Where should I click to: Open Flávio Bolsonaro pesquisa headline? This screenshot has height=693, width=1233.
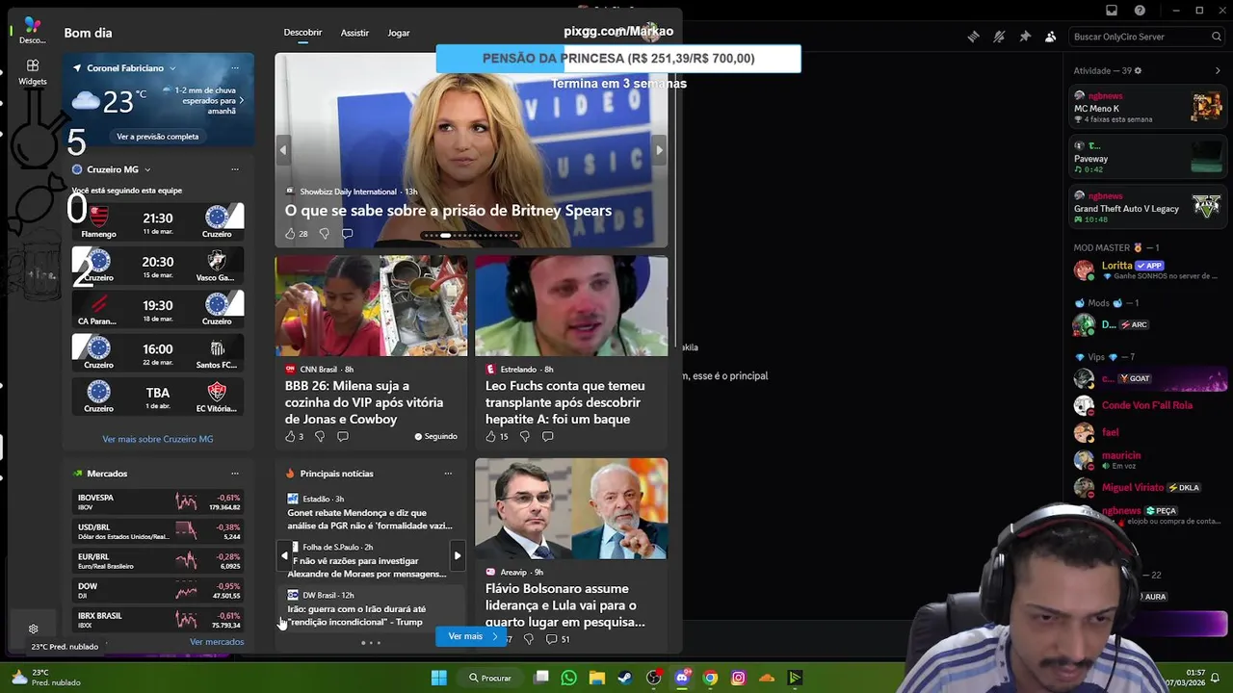tap(565, 605)
